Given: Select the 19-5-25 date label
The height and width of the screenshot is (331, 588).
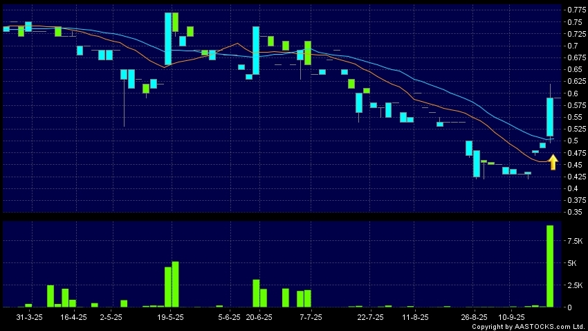Looking at the screenshot, I should [x=170, y=317].
